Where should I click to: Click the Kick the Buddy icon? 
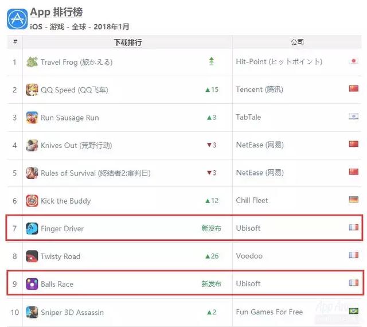(32, 201)
